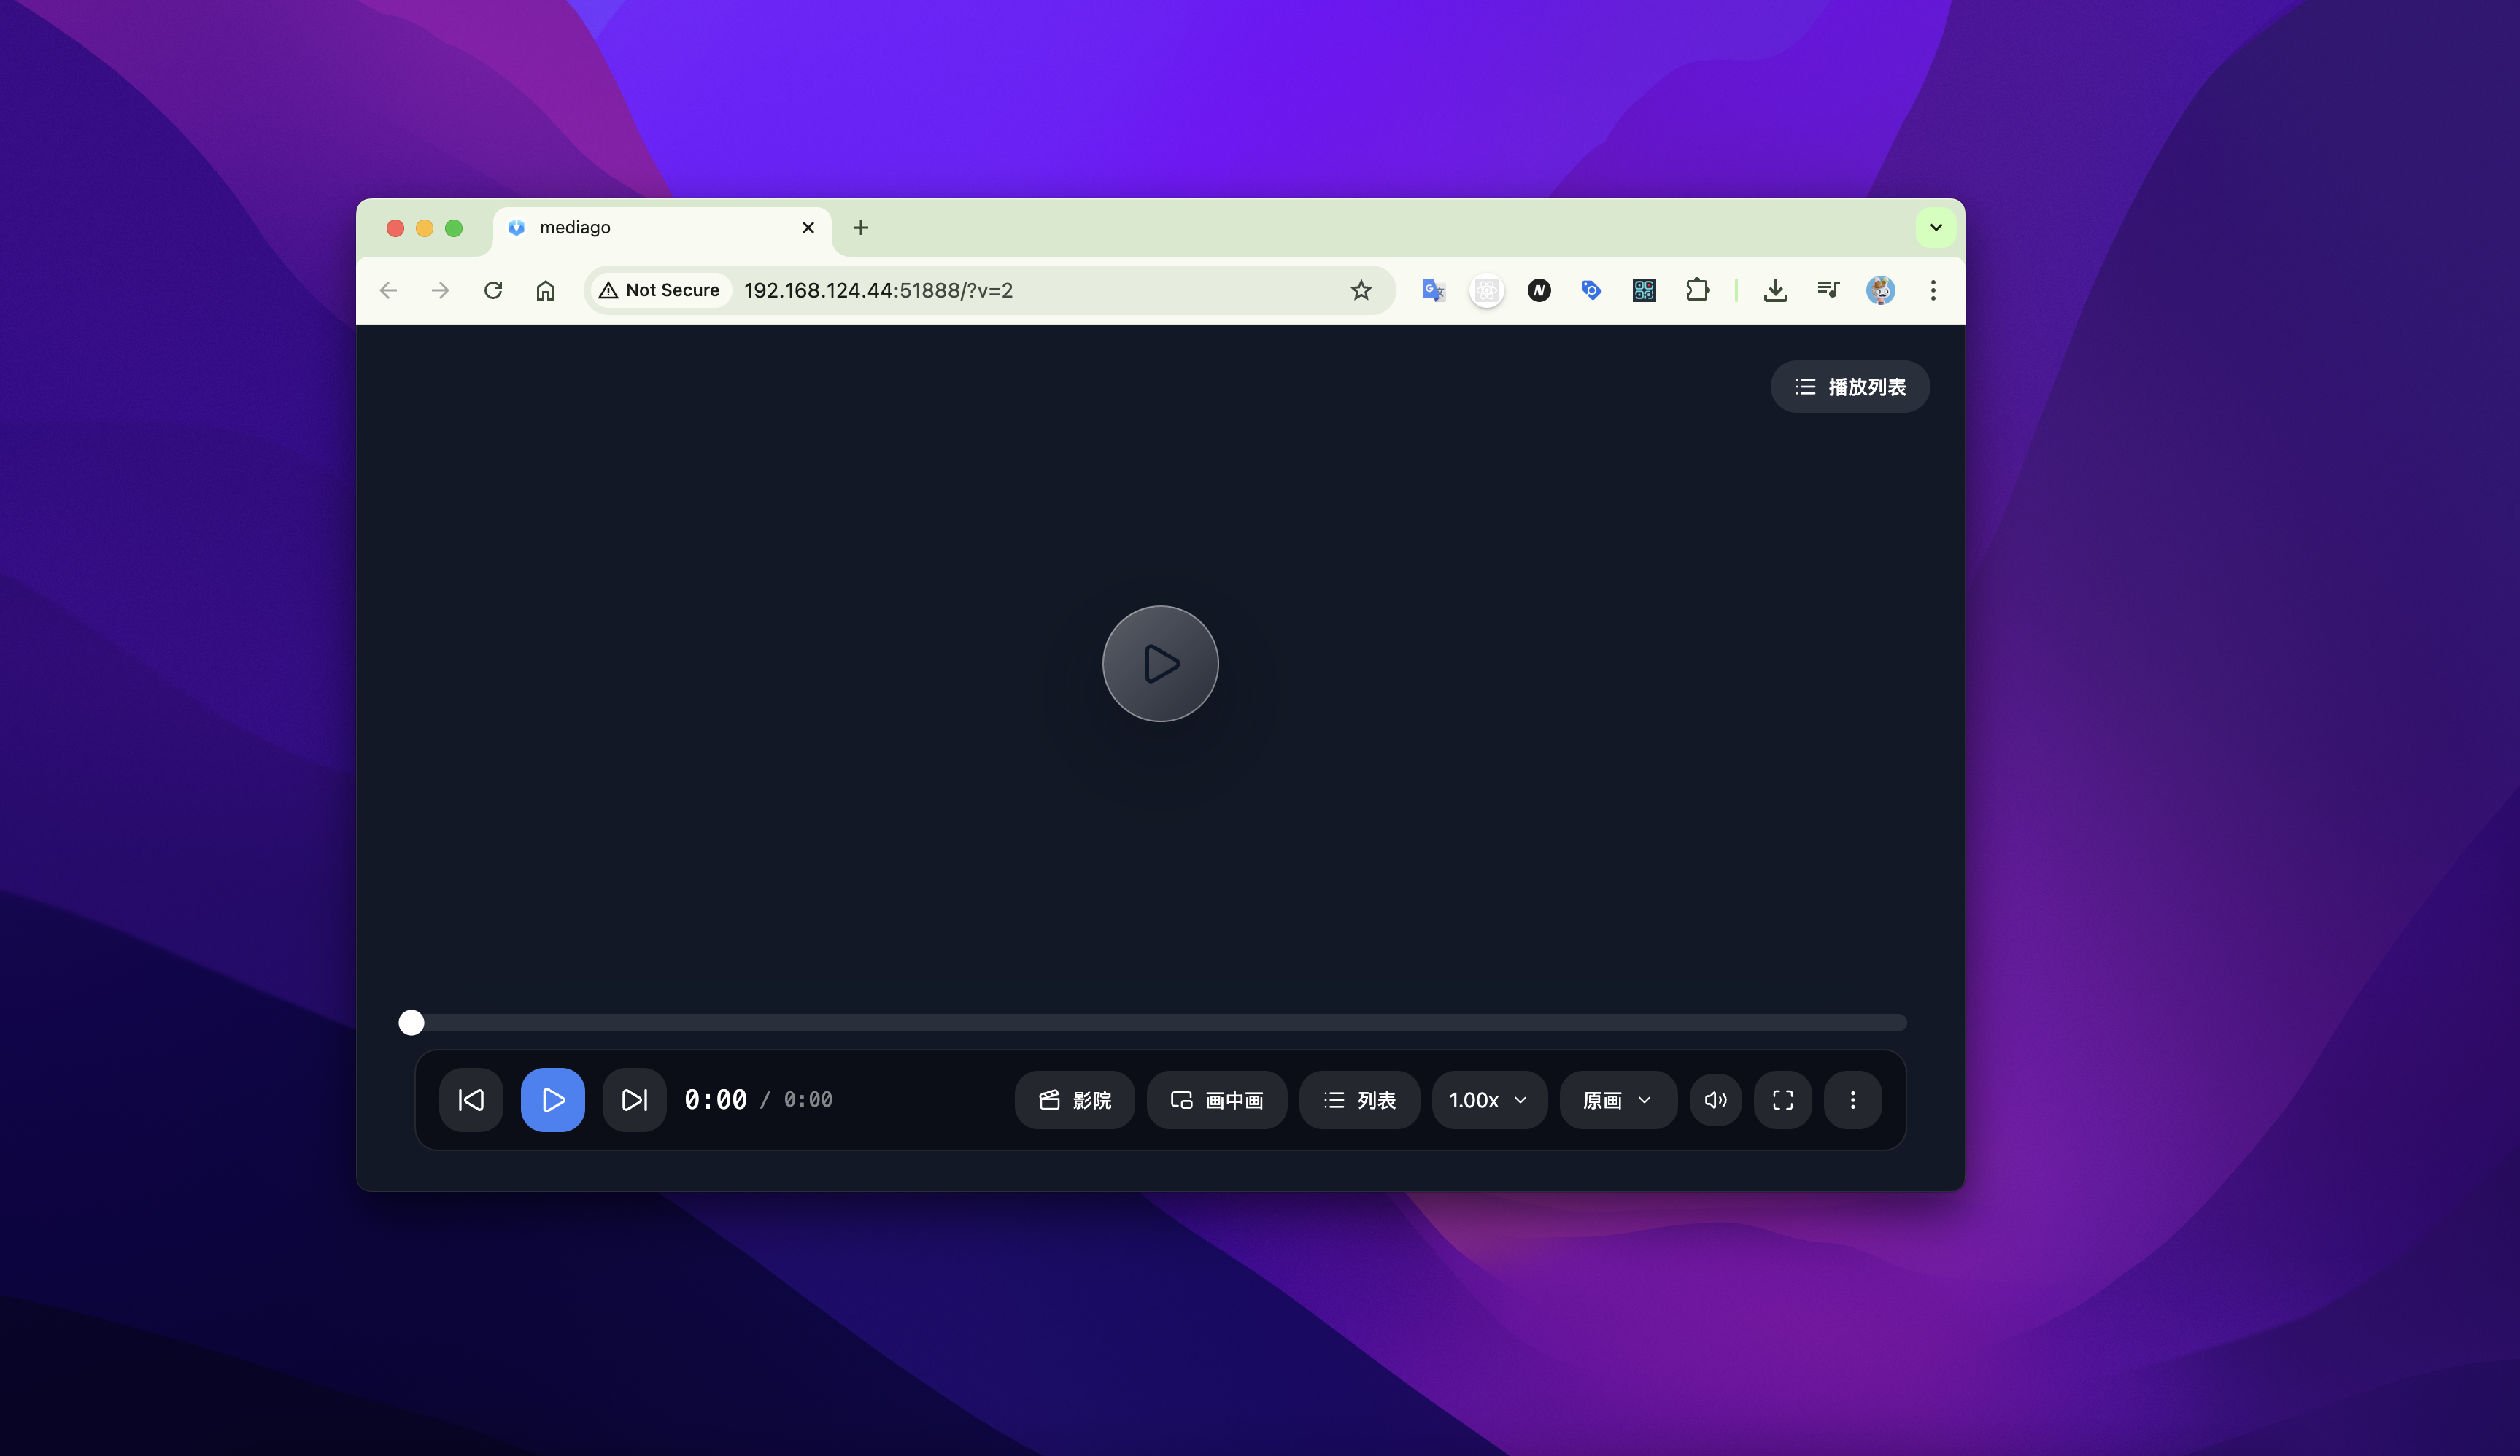
Task: Bookmark this page with the star icon
Action: pyautogui.click(x=1361, y=290)
